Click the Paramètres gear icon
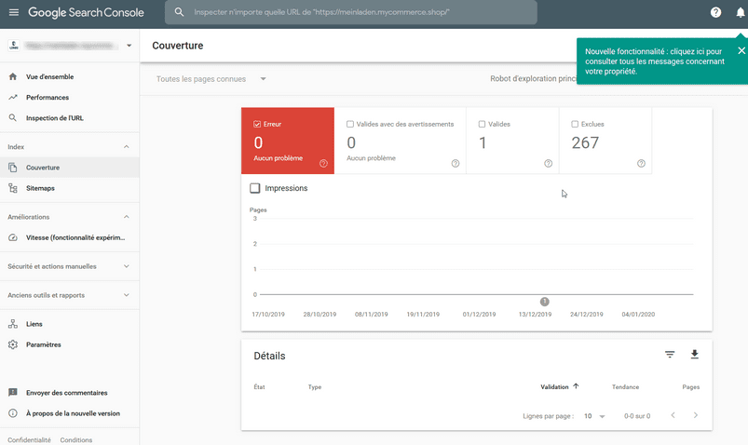The image size is (748, 445). click(x=13, y=344)
